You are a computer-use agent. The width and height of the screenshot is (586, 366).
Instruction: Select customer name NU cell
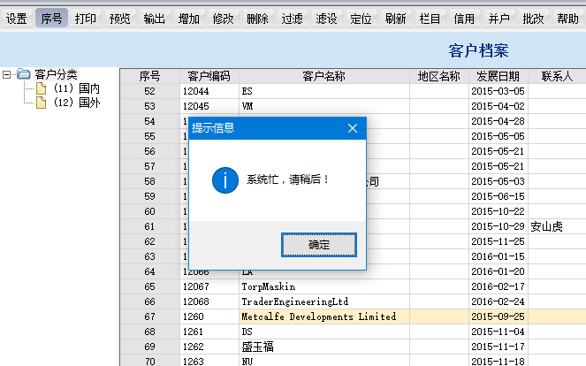pyautogui.click(x=324, y=362)
